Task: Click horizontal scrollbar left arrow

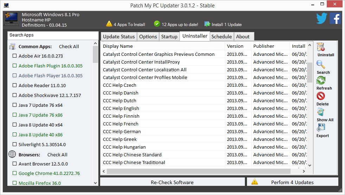Action: click(104, 171)
